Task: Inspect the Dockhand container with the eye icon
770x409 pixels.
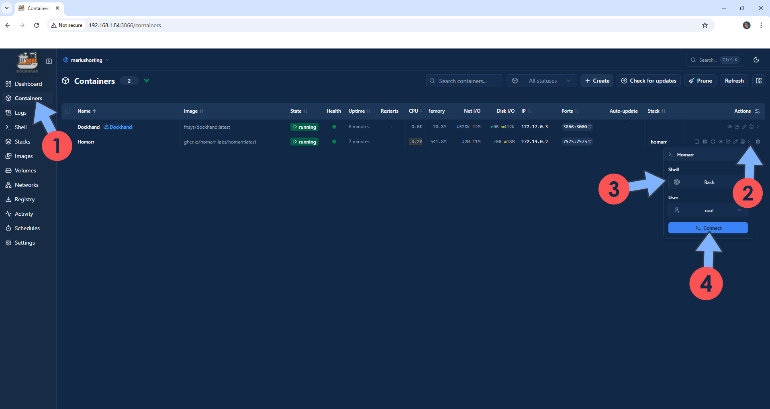Action: tap(729, 127)
